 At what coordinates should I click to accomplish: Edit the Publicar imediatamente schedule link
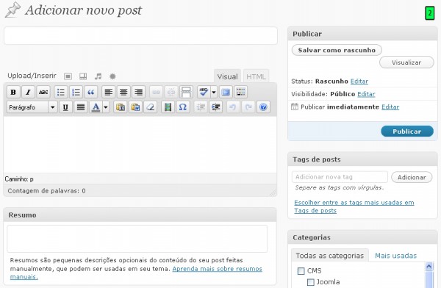coord(390,107)
